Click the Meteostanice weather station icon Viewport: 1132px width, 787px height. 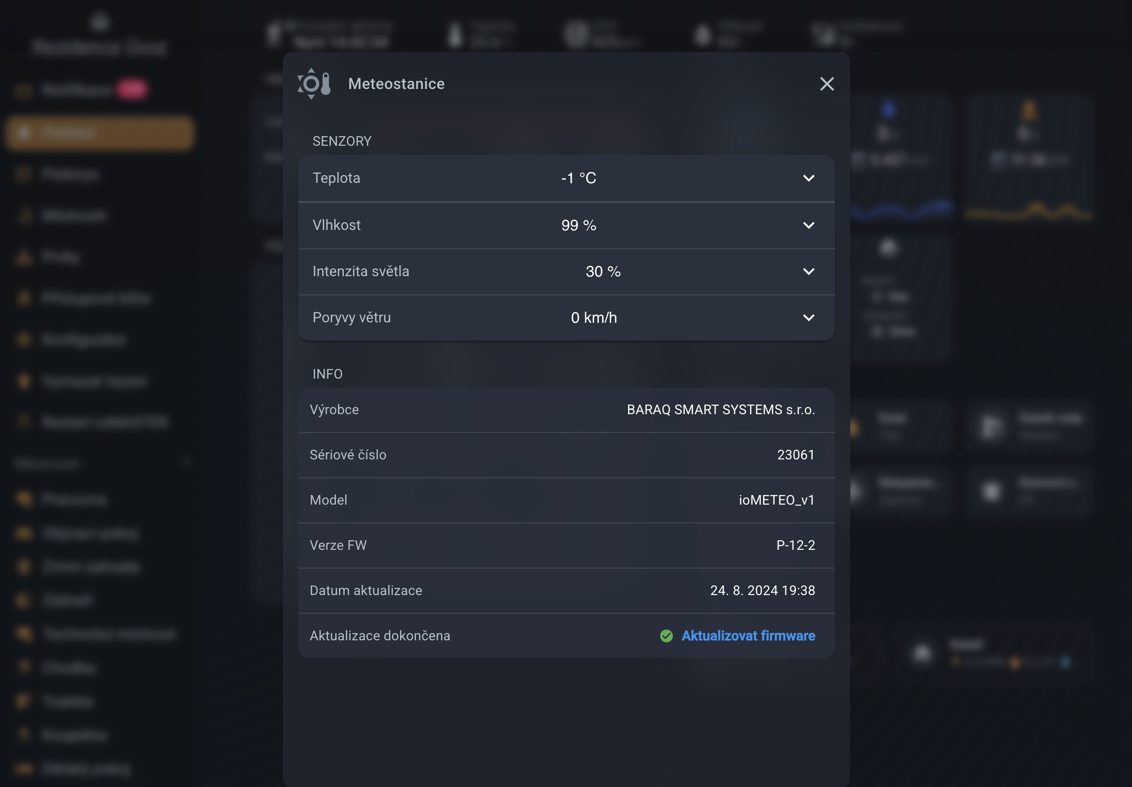click(314, 84)
